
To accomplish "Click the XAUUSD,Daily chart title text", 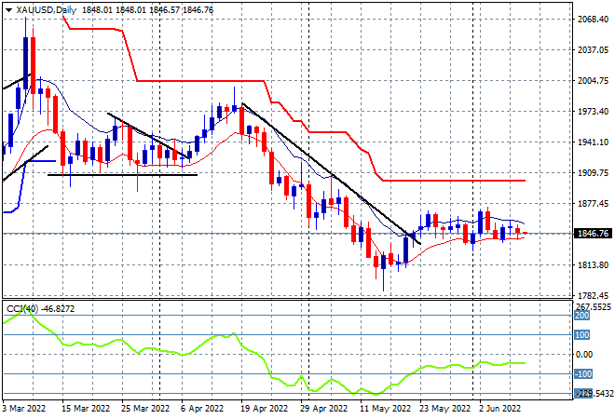I will [x=47, y=10].
